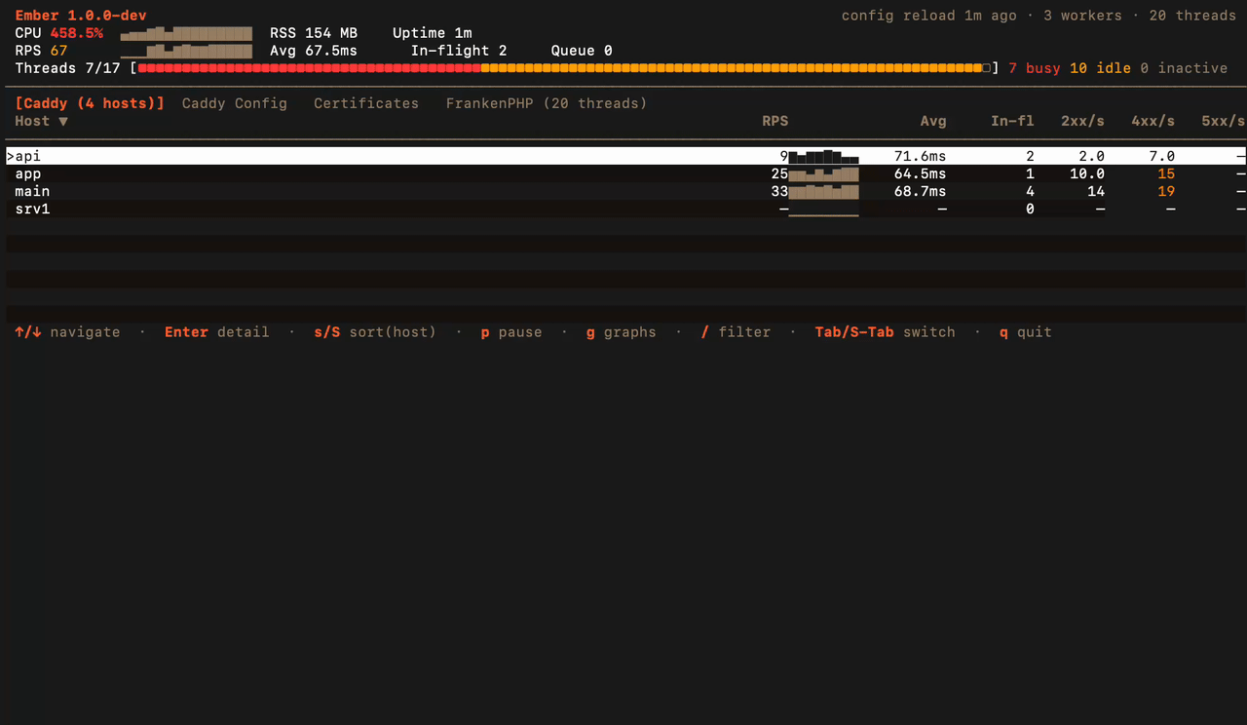Viewport: 1247px width, 725px height.
Task: Click the Threads usage progress bar
Action: coord(564,68)
